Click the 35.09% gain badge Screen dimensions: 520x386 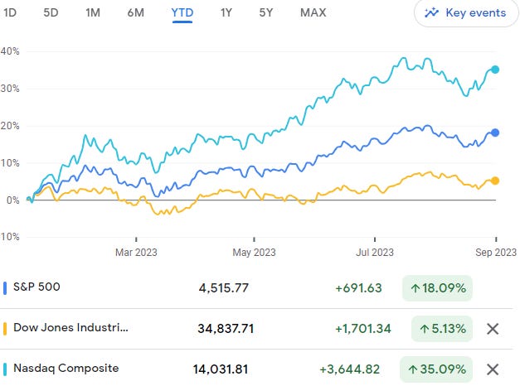point(436,369)
